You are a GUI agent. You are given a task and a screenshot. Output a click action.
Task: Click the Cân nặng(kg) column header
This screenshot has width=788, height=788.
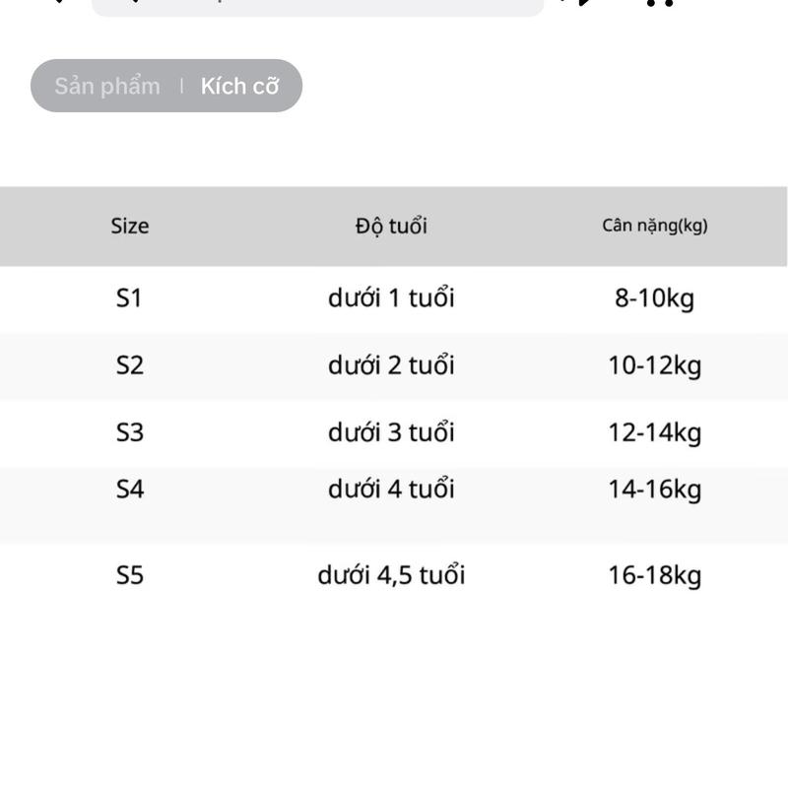(x=655, y=226)
